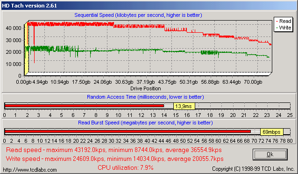Click the Sequential Speed chart title
Screen dimensions: 298x174
point(138,15)
